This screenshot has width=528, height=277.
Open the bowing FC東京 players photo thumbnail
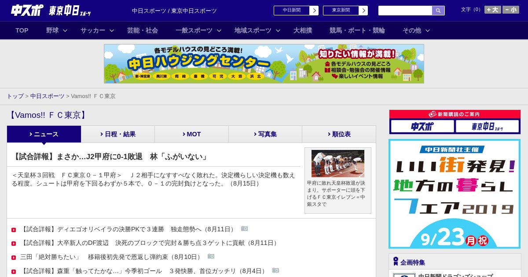338,164
